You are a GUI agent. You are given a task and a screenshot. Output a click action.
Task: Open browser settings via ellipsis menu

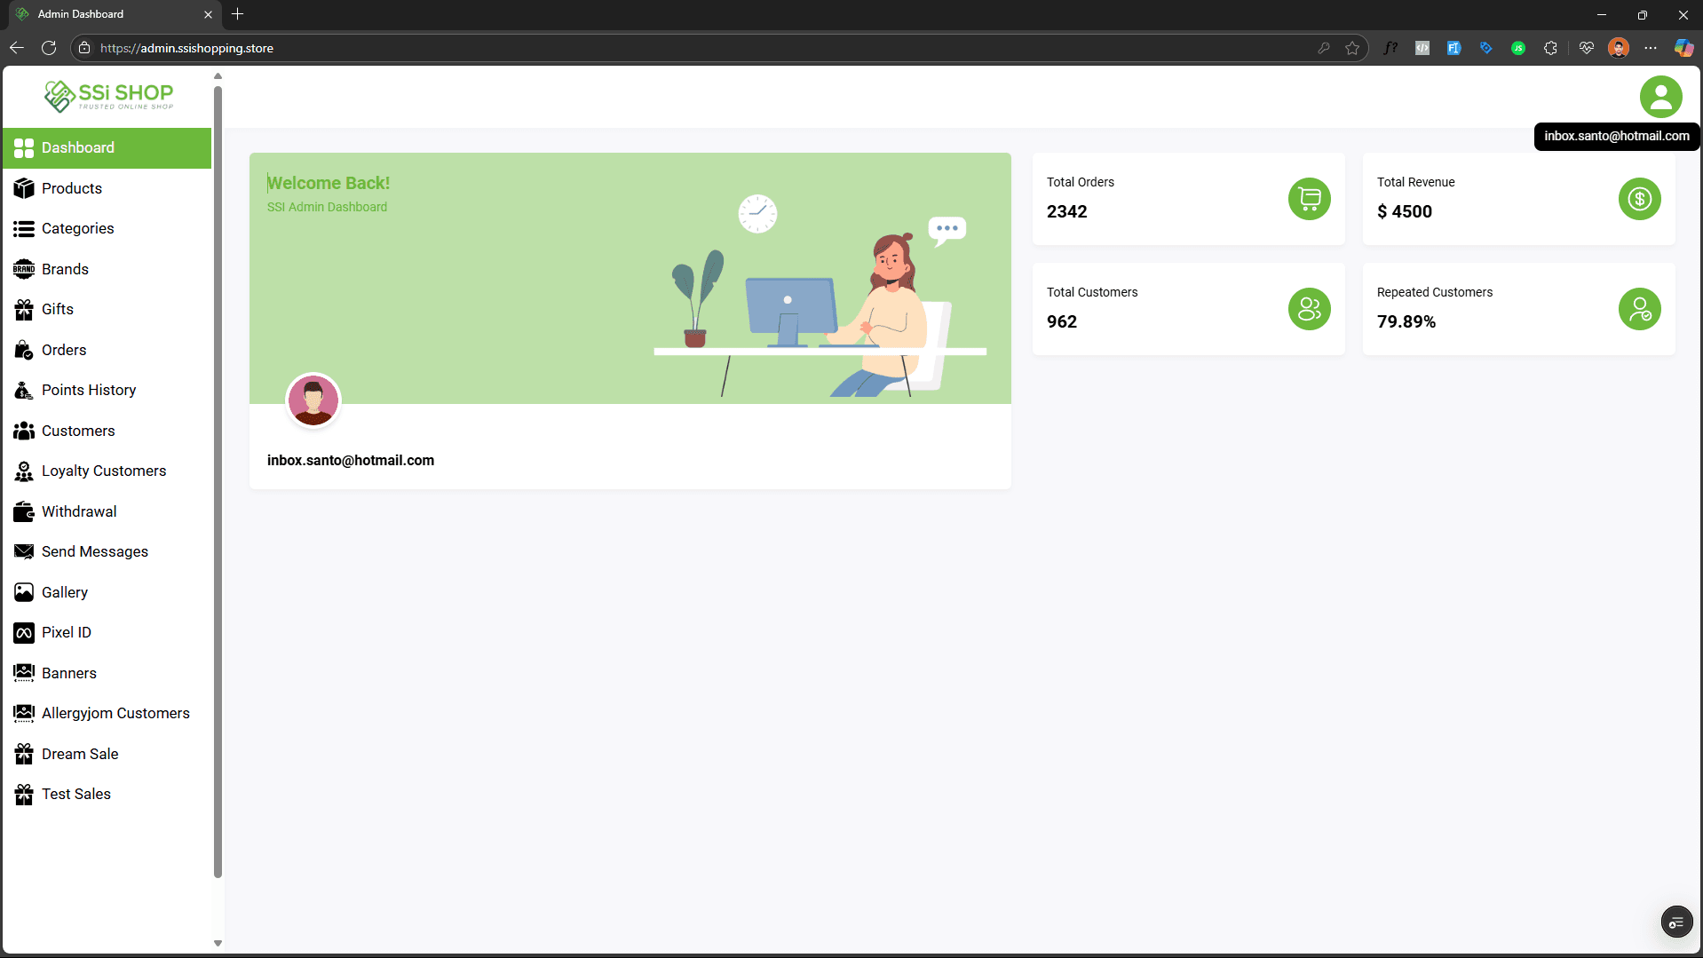[1652, 48]
